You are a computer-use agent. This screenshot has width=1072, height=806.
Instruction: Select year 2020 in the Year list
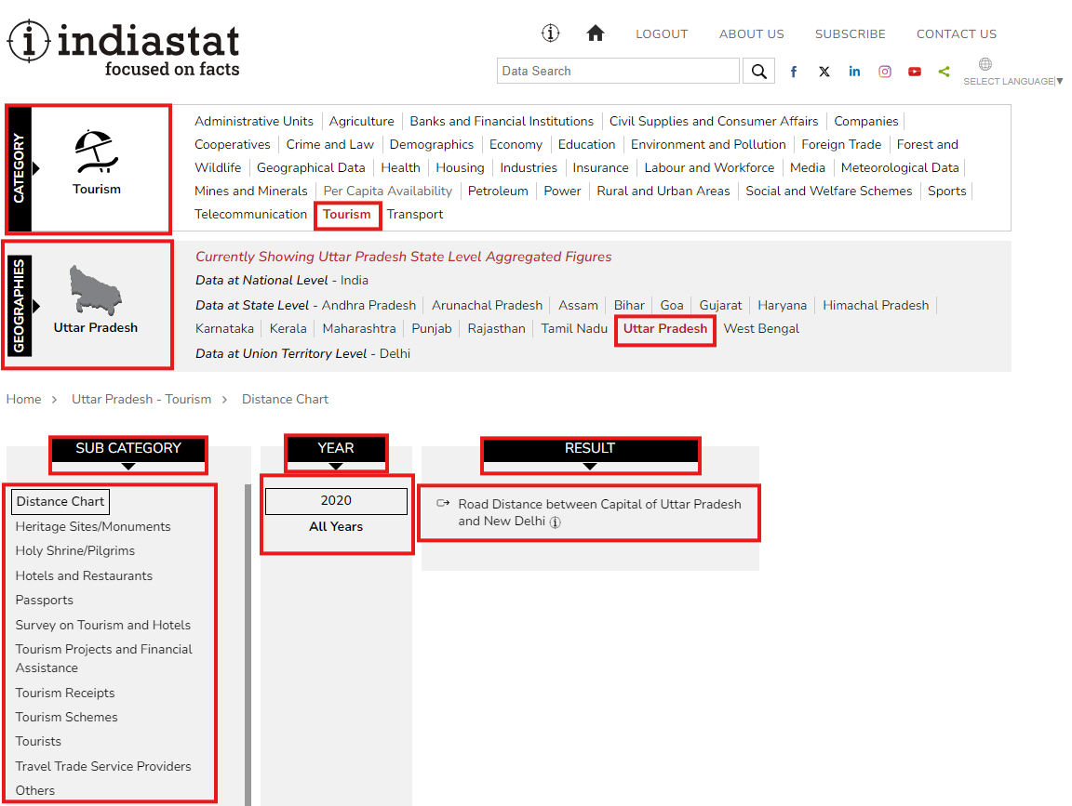pos(336,501)
